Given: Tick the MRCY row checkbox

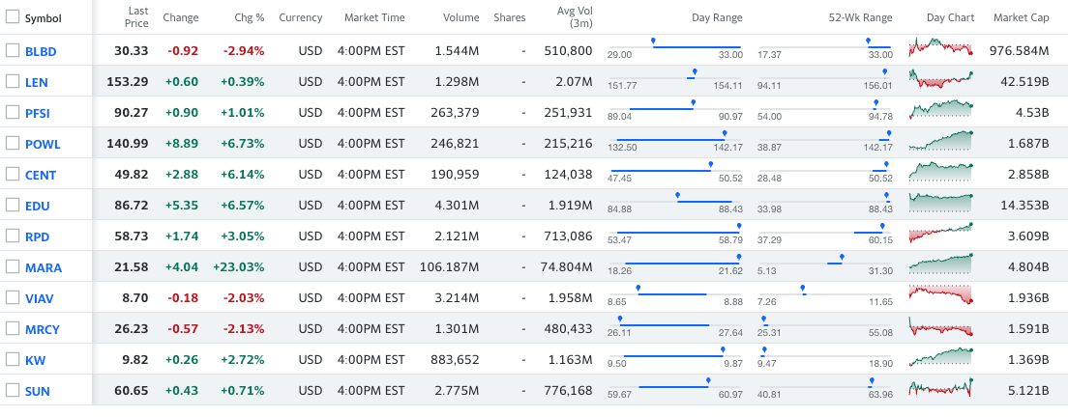Looking at the screenshot, I should click(13, 329).
